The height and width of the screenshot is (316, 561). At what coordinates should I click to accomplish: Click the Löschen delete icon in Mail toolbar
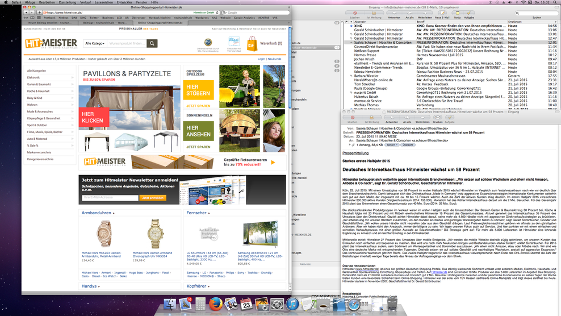point(354,13)
